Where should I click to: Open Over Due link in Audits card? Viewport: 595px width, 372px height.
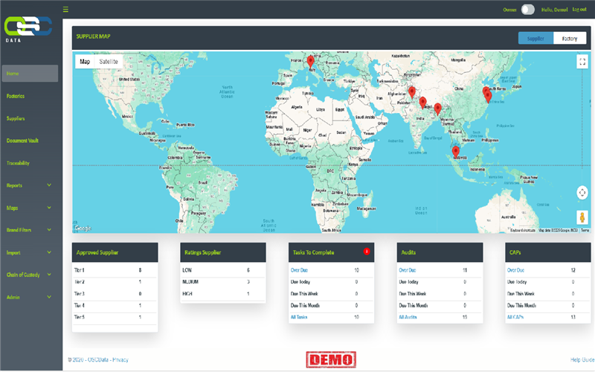tap(408, 270)
